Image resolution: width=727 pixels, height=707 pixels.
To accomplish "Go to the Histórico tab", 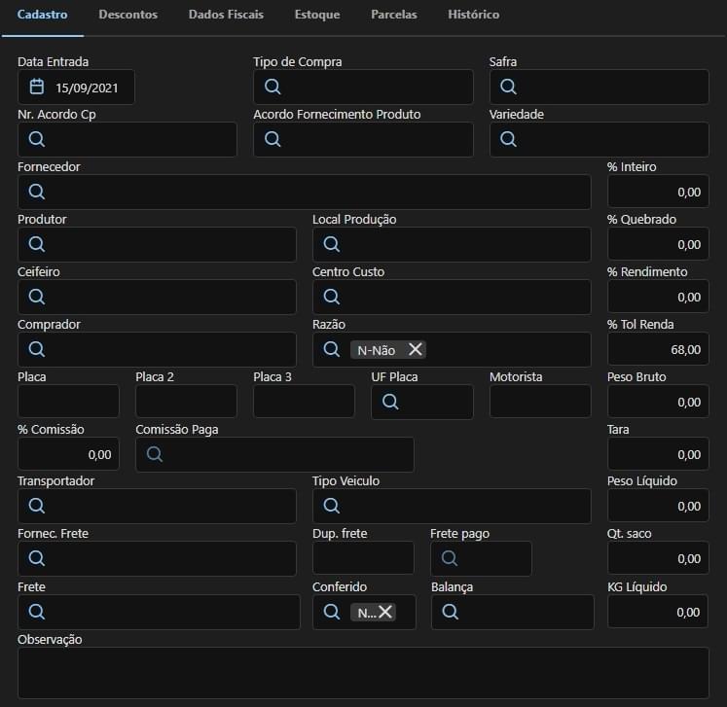I will tap(473, 16).
